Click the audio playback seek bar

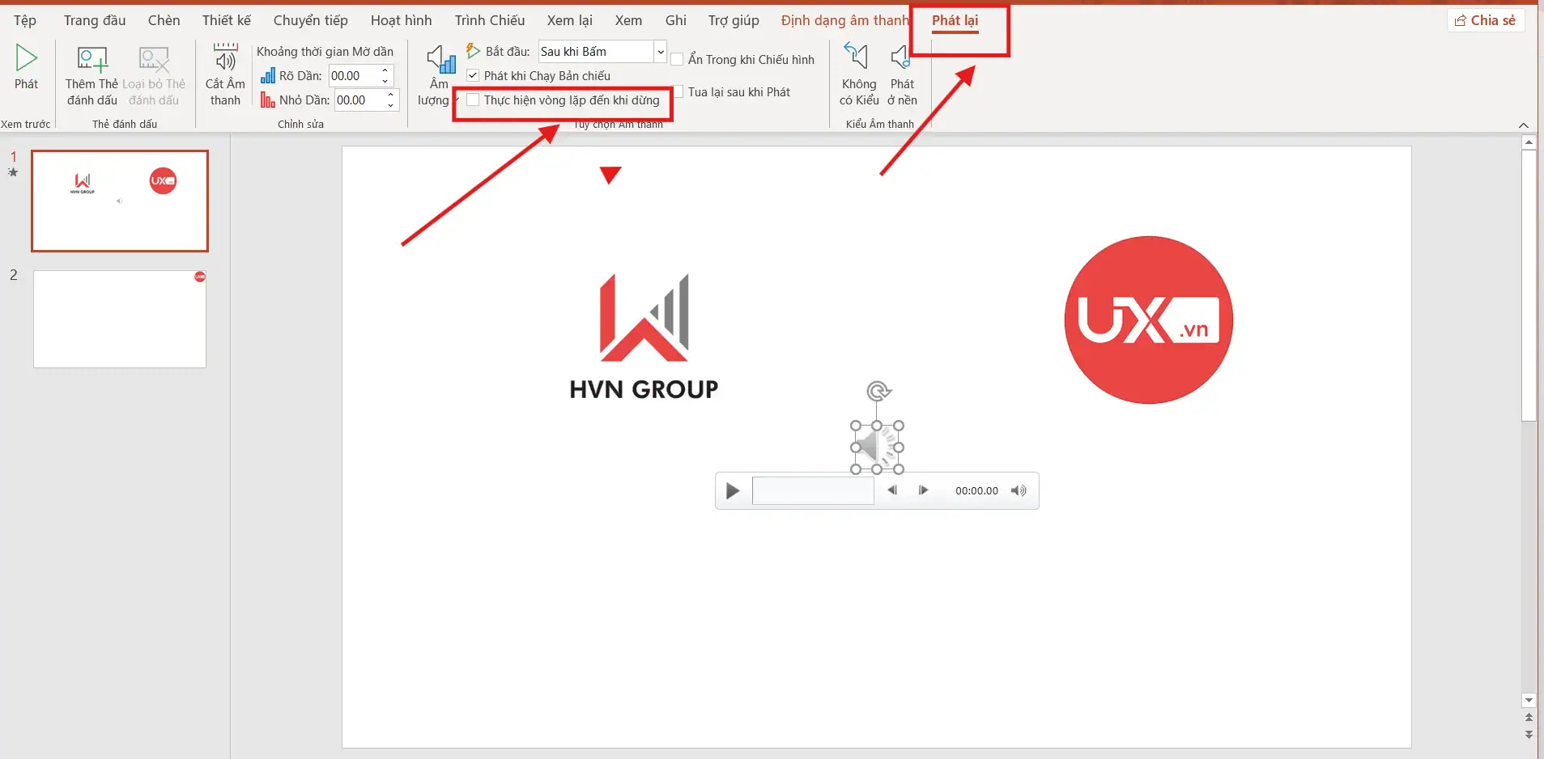click(x=813, y=490)
